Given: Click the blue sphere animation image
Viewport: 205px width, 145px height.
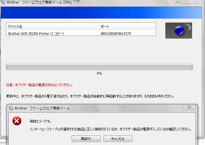Looking at the screenshot, I should pyautogui.click(x=179, y=30).
